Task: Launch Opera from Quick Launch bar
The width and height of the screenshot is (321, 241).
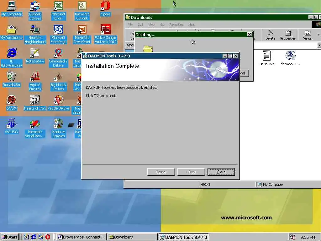Action: point(48,237)
